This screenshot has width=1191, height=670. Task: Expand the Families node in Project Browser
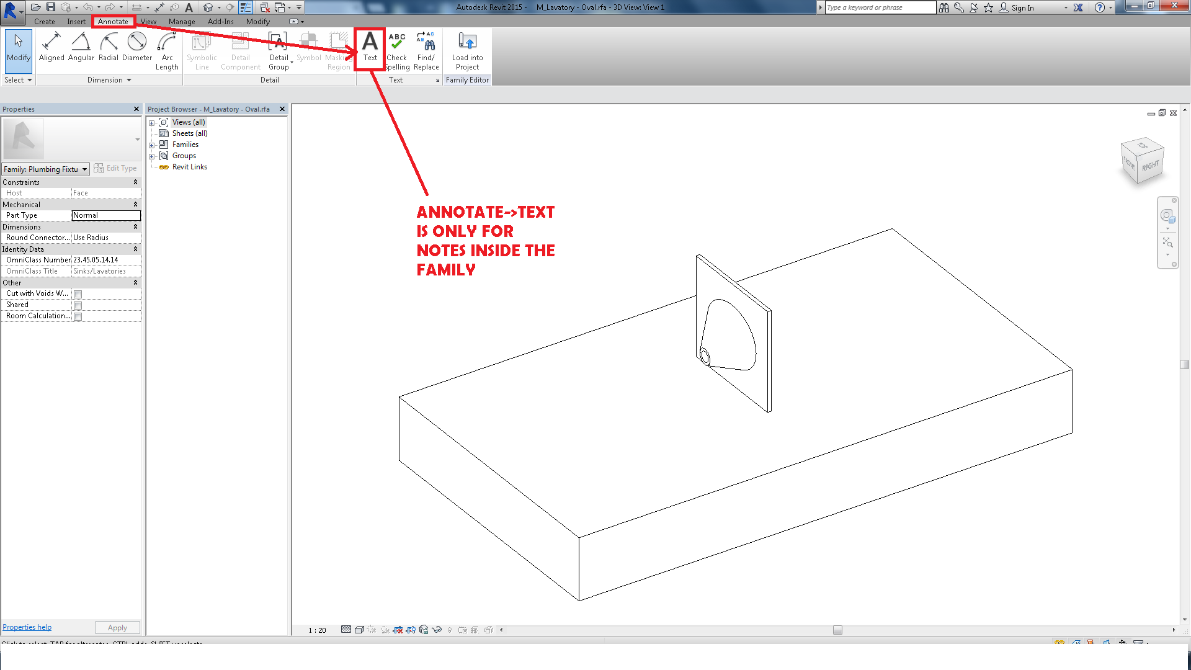152,145
